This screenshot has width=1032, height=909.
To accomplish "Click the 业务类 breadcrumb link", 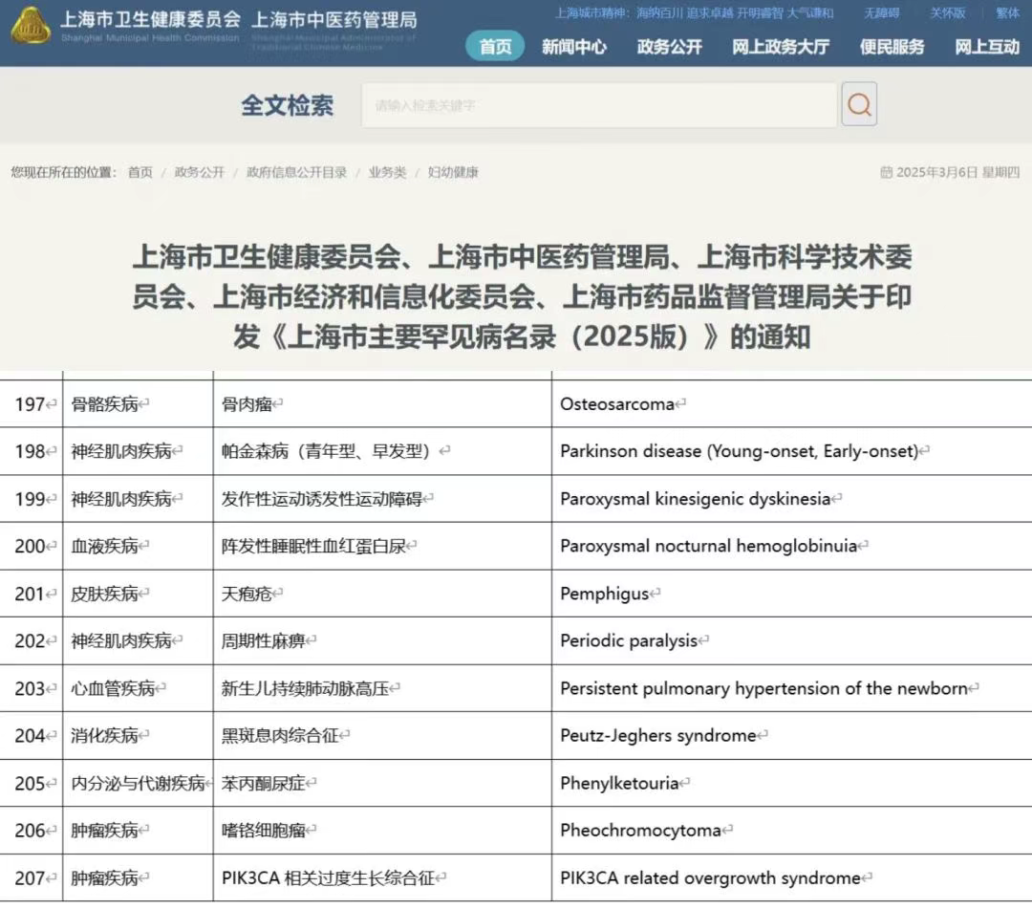I will point(387,172).
